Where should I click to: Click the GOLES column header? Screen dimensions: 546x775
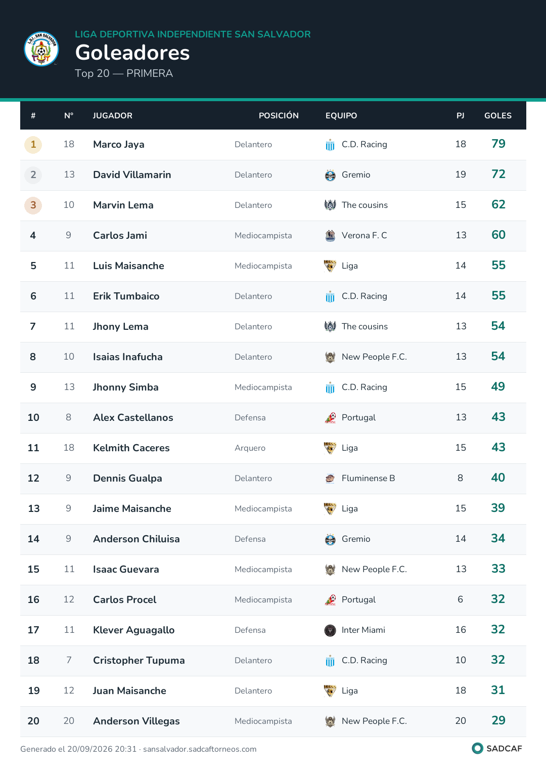tap(498, 116)
